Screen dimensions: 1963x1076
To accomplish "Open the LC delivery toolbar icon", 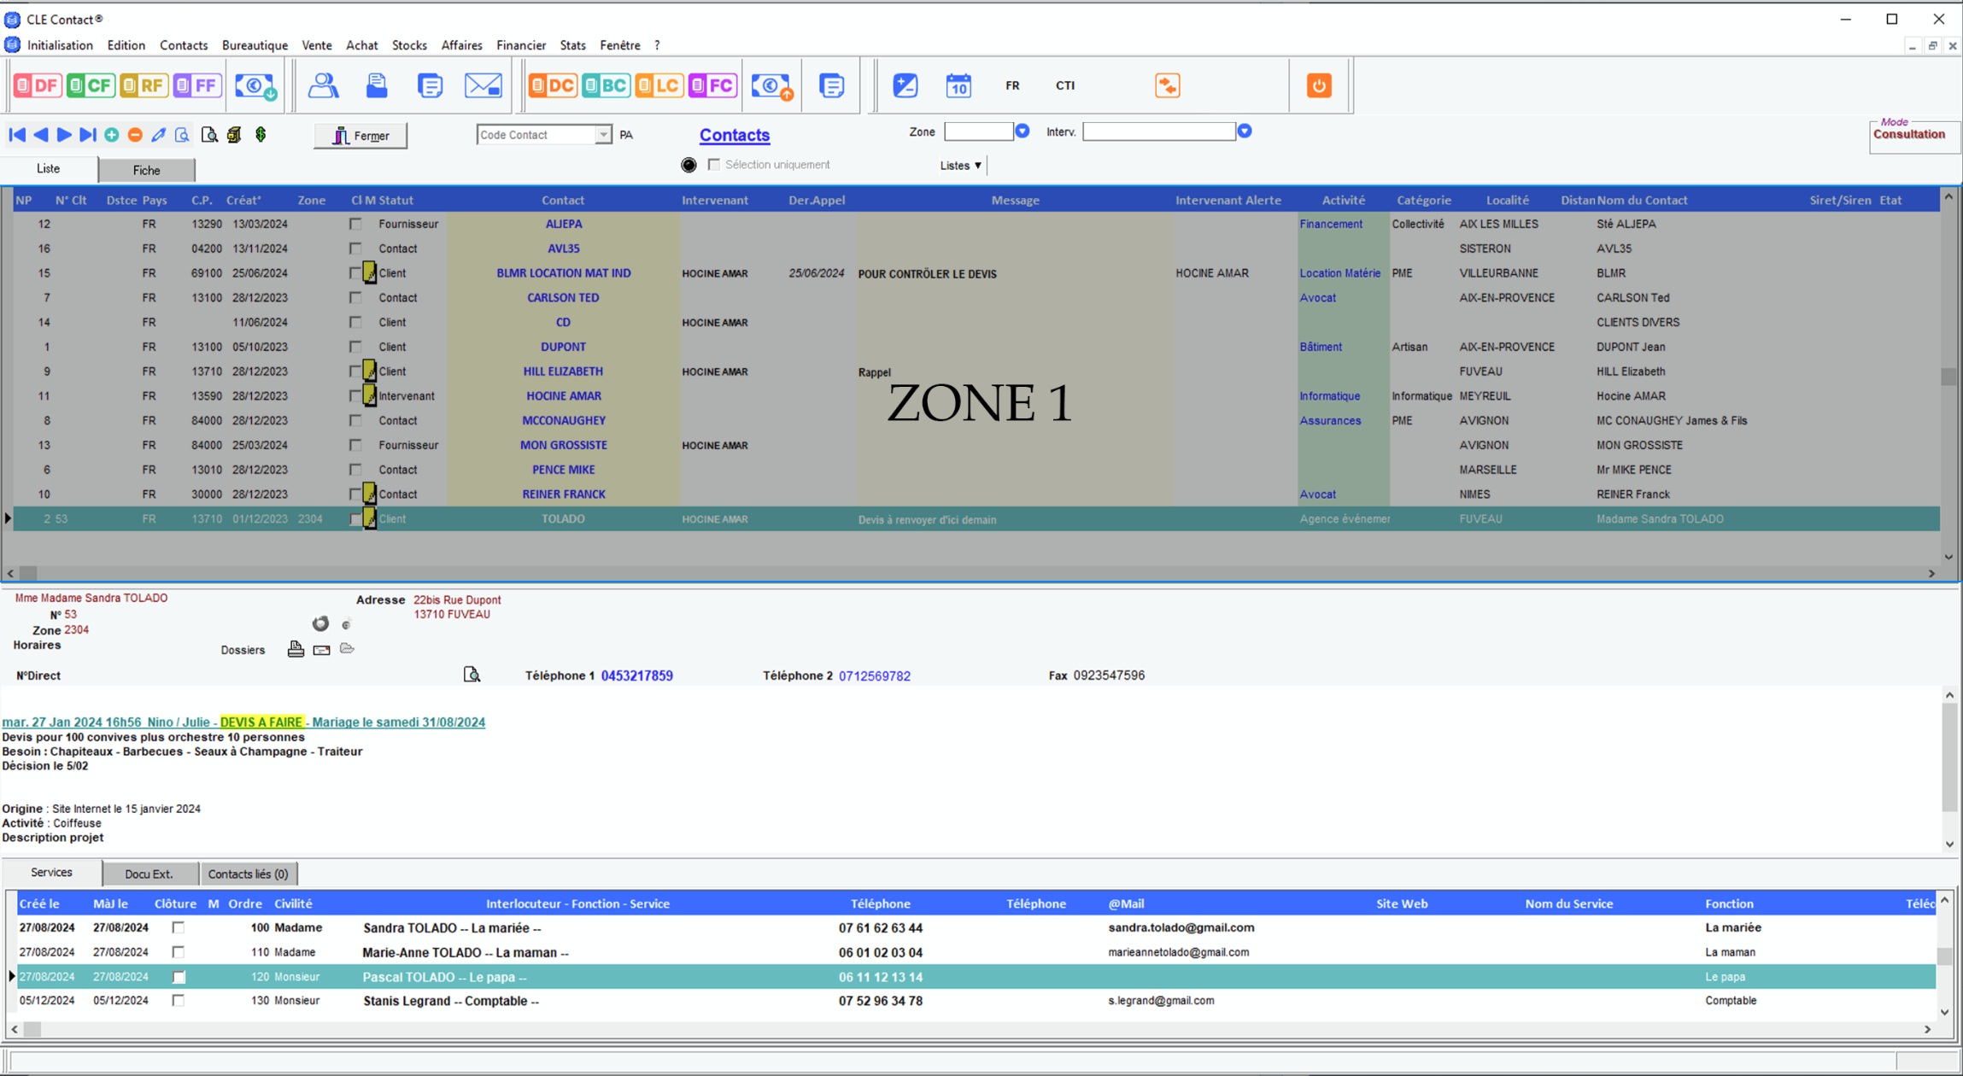I will point(659,85).
